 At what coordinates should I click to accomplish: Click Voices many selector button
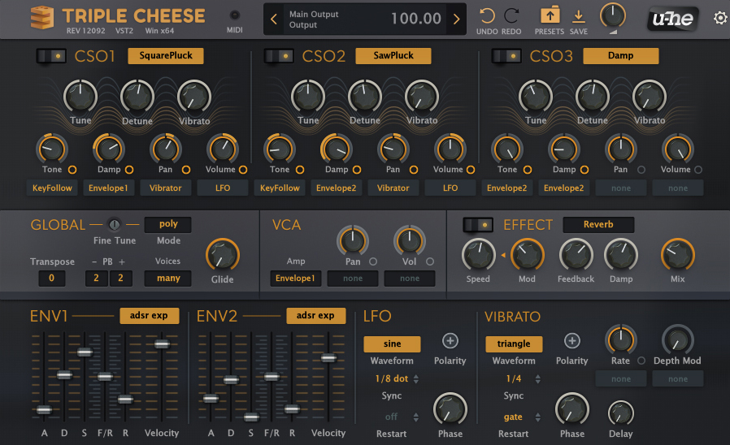coord(168,278)
